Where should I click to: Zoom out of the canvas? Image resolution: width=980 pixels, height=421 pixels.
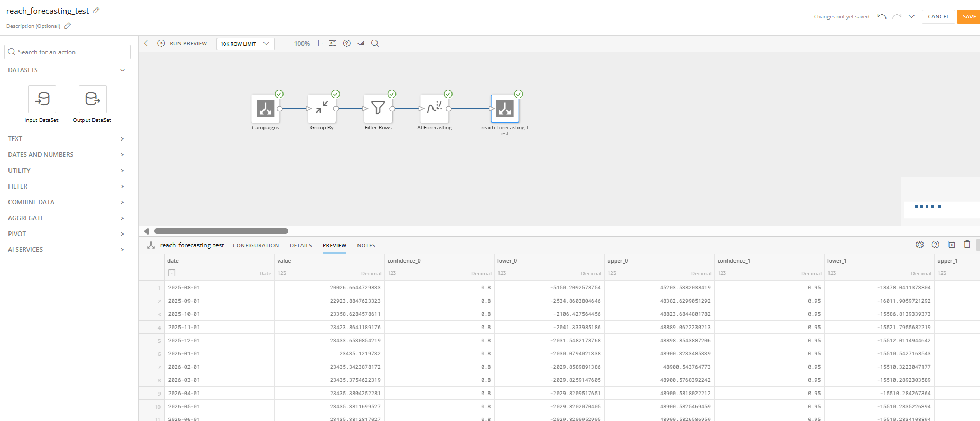tap(285, 43)
